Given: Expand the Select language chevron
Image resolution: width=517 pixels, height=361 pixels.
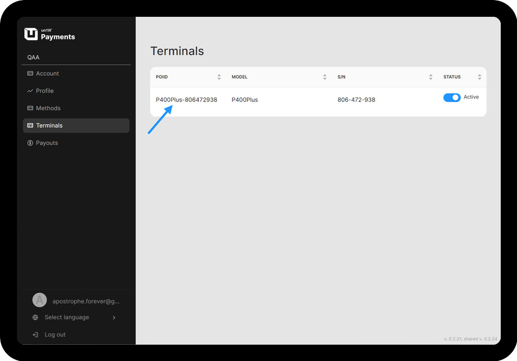Looking at the screenshot, I should click(x=114, y=318).
